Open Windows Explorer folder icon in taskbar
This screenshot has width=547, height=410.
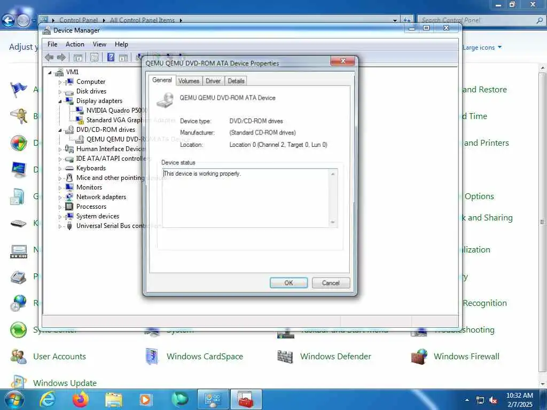tap(114, 400)
